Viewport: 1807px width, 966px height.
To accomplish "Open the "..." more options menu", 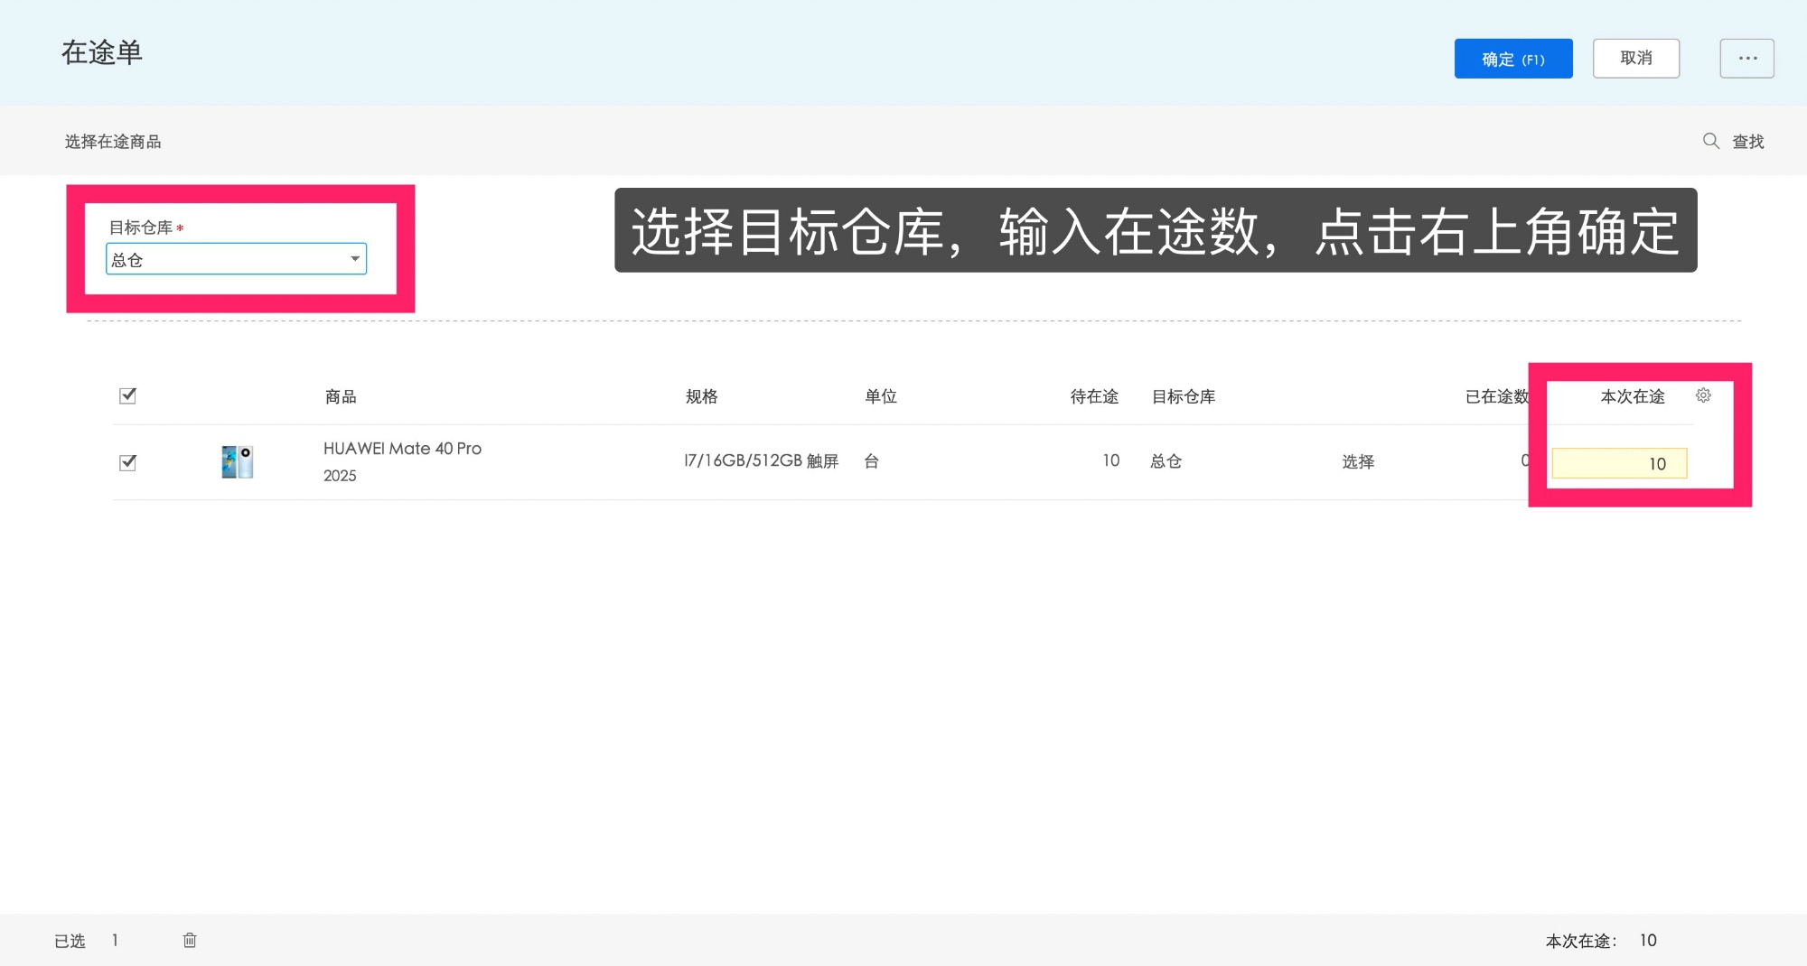I will click(1746, 58).
